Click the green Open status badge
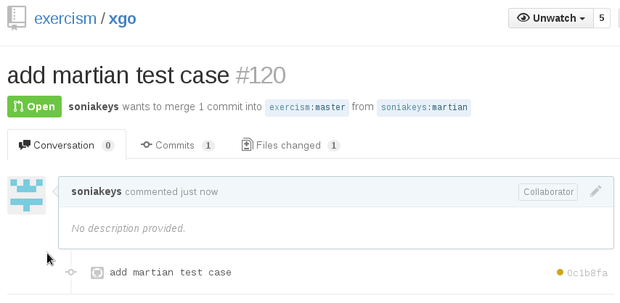The image size is (620, 303). pyautogui.click(x=34, y=107)
